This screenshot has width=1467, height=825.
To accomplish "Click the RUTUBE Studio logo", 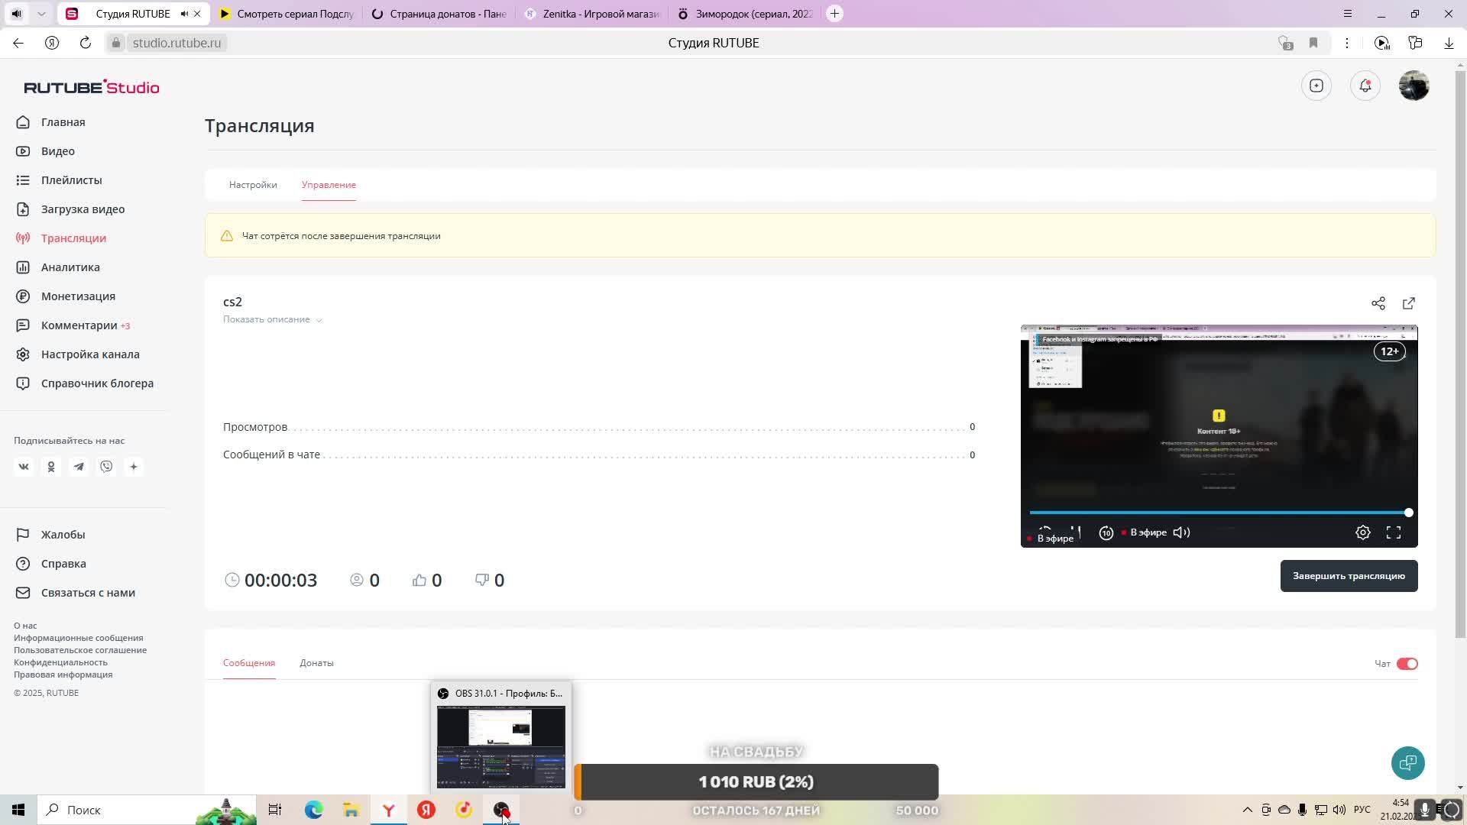I will (92, 87).
